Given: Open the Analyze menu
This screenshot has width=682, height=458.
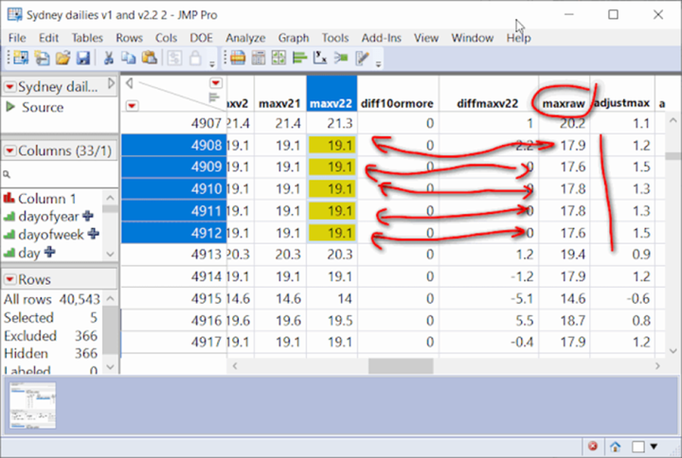Looking at the screenshot, I should [245, 38].
